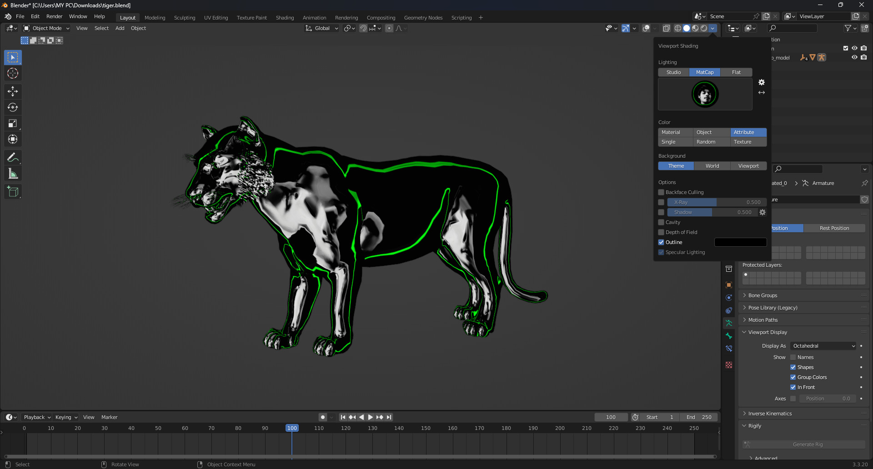Switch to Sculpting workspace tab
873x469 pixels.
coord(185,18)
